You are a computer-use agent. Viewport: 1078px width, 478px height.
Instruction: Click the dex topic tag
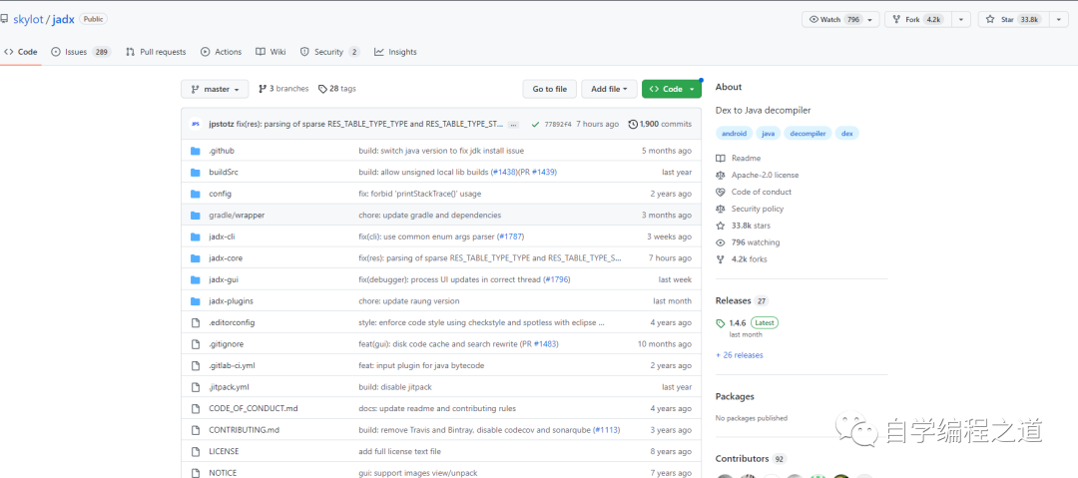point(847,134)
